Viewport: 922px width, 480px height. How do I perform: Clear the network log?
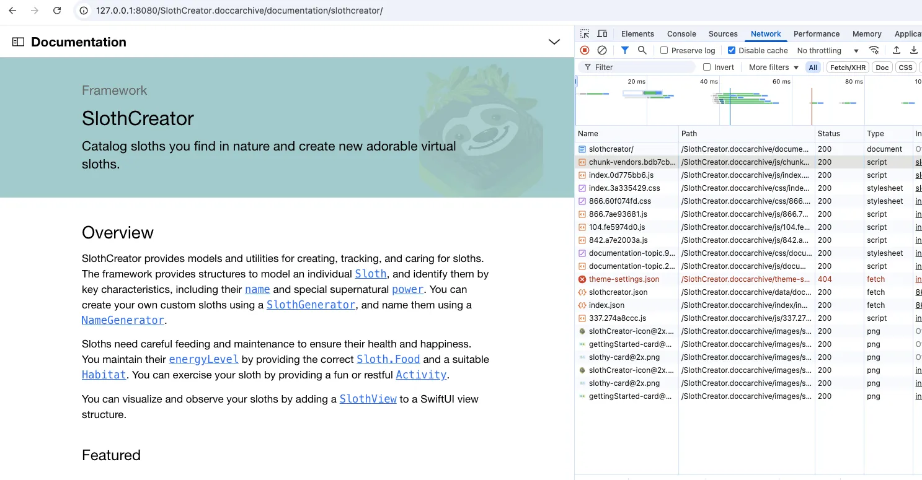coord(601,50)
